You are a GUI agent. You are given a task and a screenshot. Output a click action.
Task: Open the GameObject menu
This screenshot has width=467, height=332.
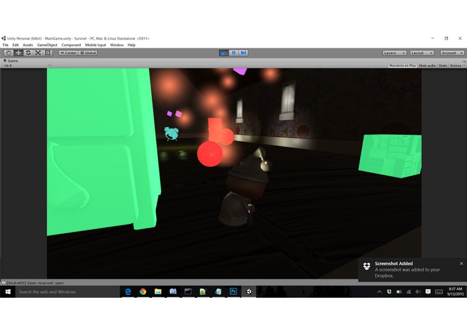[x=47, y=45]
